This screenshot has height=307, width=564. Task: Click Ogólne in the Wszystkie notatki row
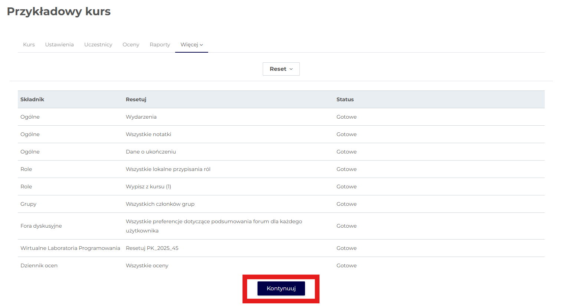(30, 134)
